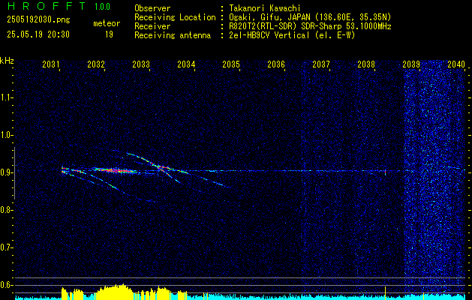Click the 2036 time marker
The image size is (472, 300).
[276, 64]
